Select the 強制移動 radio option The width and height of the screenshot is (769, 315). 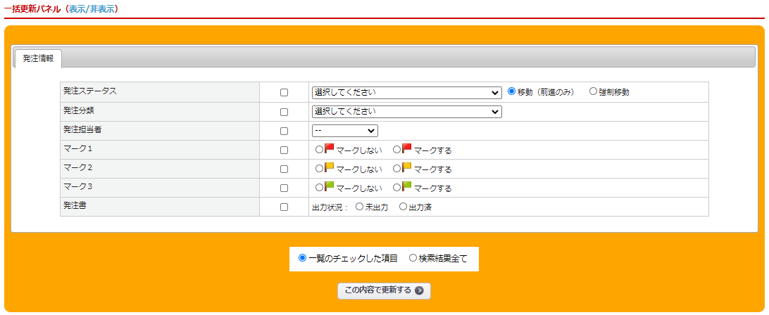[x=593, y=91]
